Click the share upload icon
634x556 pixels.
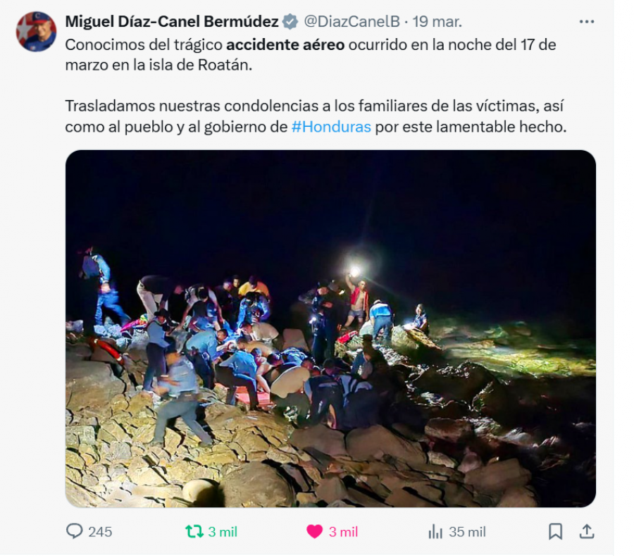click(587, 531)
